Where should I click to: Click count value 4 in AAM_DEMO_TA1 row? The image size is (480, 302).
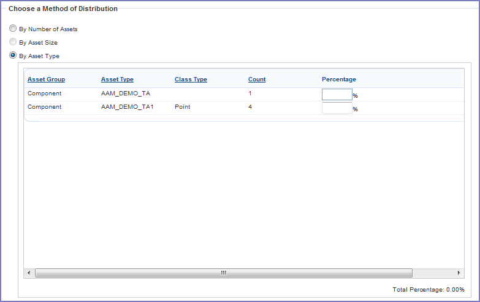click(250, 107)
